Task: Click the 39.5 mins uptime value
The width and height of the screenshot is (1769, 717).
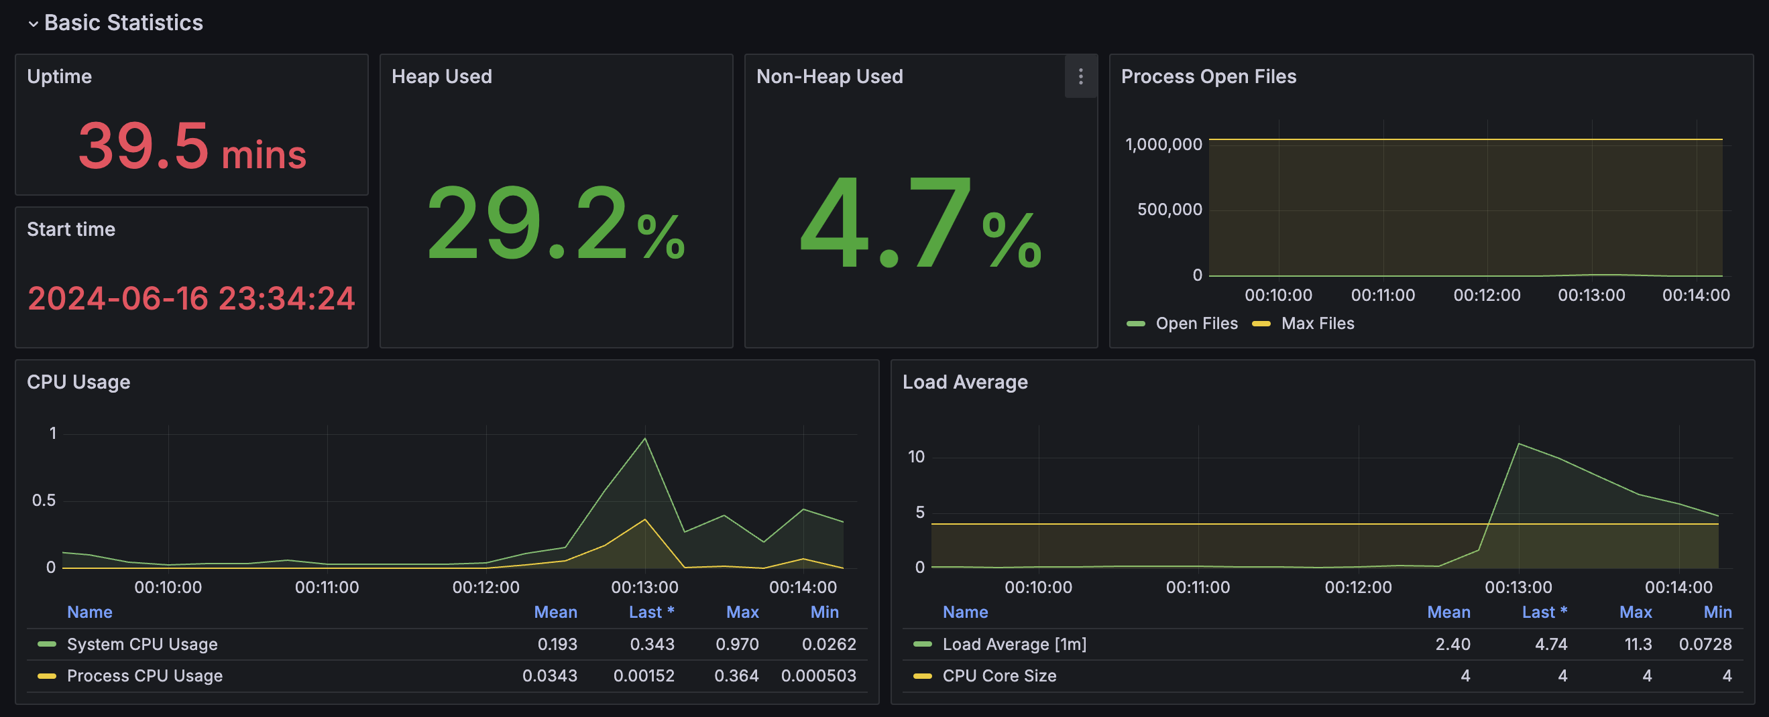Action: click(192, 145)
